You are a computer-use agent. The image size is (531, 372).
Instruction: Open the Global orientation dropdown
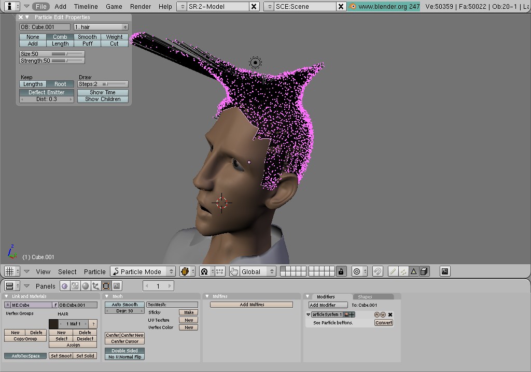257,271
